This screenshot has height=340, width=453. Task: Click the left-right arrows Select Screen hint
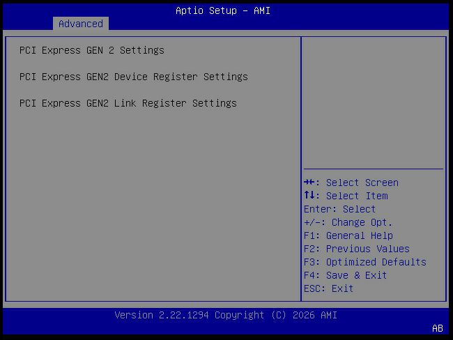pos(351,183)
